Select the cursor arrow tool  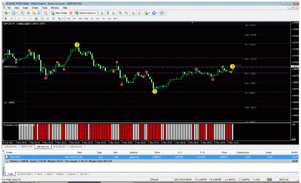[6, 19]
